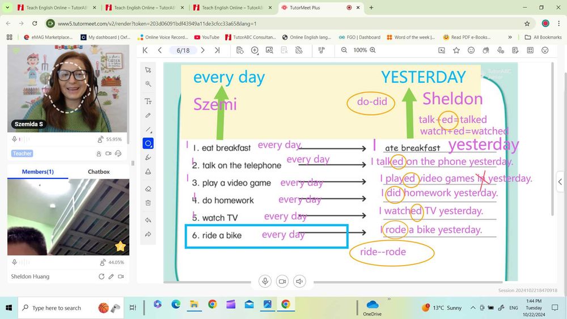The height and width of the screenshot is (319, 567).
Task: Open the browser tab list dropdown
Action: [7, 7]
